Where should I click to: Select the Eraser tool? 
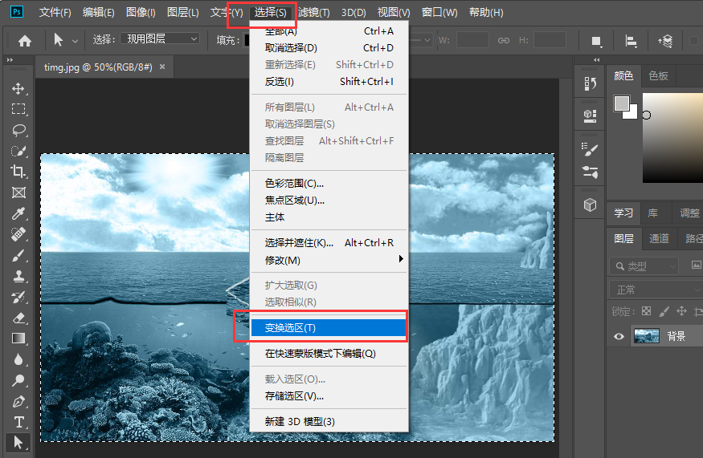click(18, 318)
